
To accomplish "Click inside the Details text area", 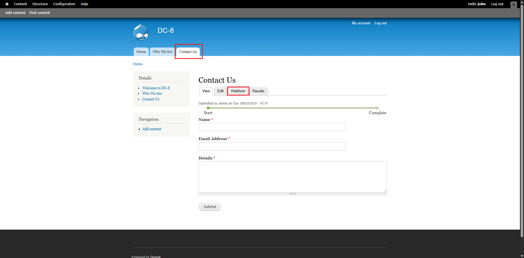I will [293, 177].
